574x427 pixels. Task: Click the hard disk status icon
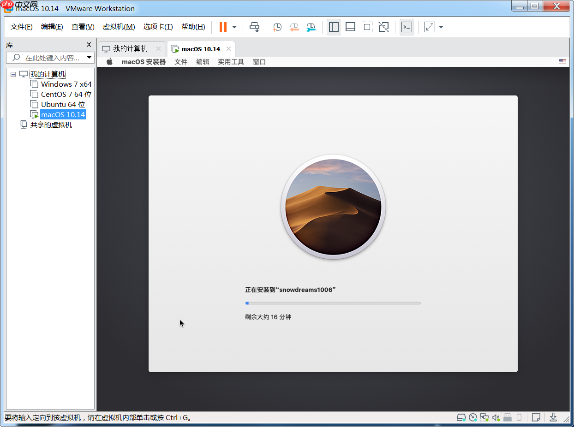(461, 417)
